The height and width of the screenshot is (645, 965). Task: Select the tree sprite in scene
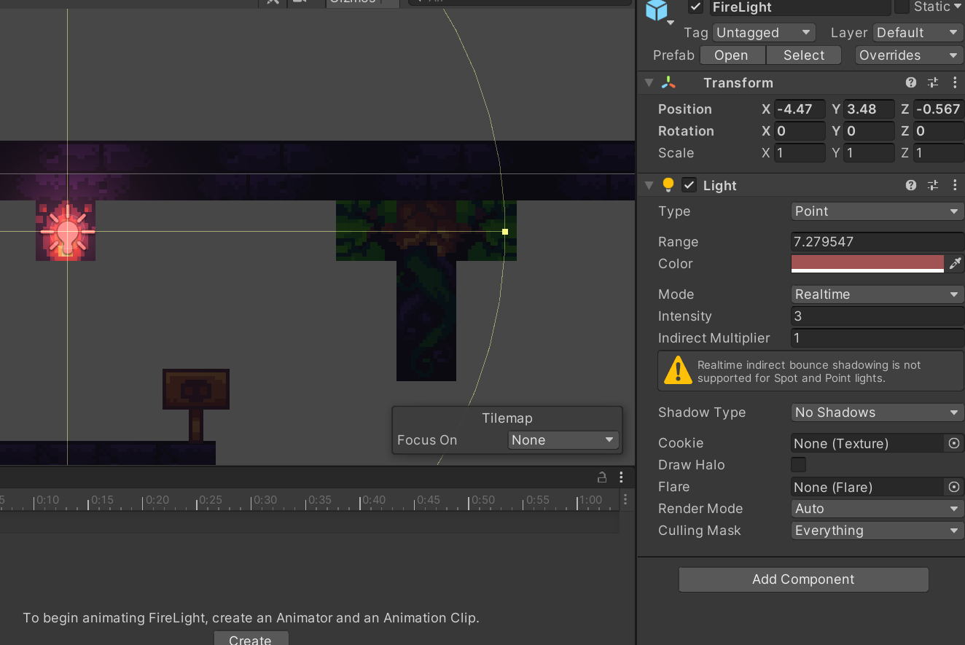[426, 289]
